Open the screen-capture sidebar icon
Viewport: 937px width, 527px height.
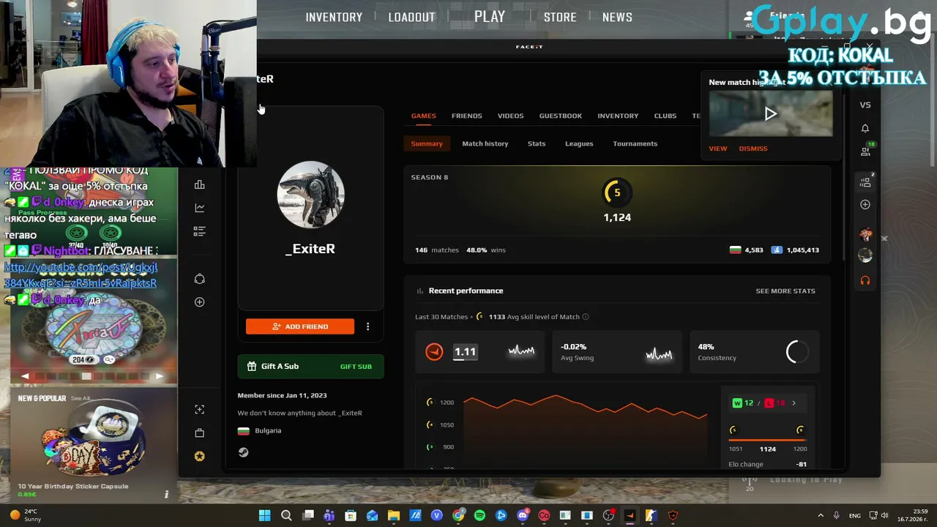[199, 409]
